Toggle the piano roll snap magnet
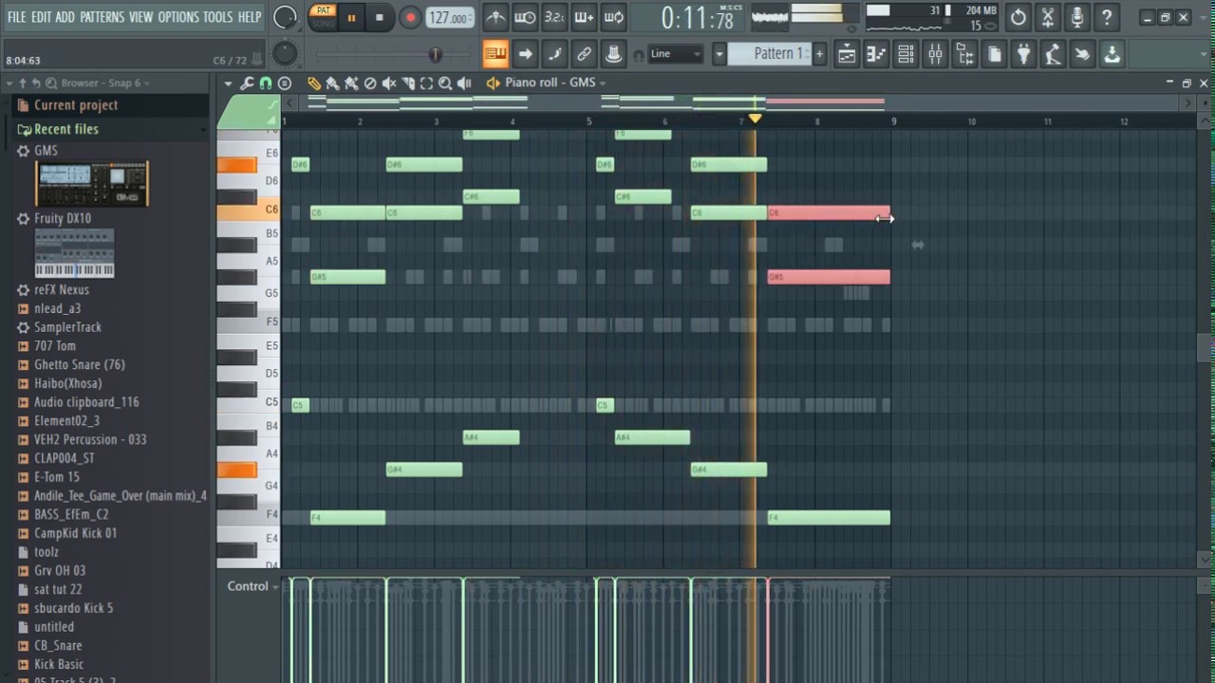This screenshot has height=683, width=1215. [x=265, y=83]
